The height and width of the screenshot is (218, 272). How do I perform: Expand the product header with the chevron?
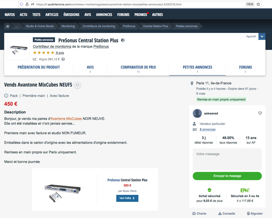coord(262,37)
